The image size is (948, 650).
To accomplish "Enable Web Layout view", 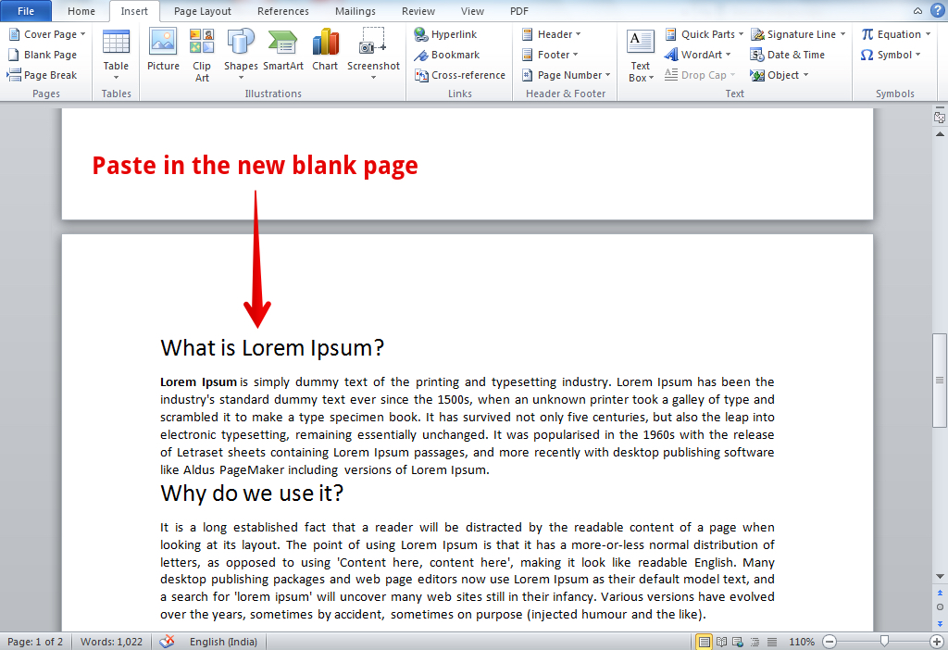I will pos(737,641).
